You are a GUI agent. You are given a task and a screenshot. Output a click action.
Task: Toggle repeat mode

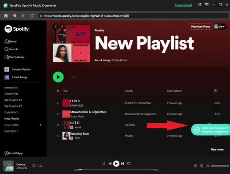pos(129,164)
